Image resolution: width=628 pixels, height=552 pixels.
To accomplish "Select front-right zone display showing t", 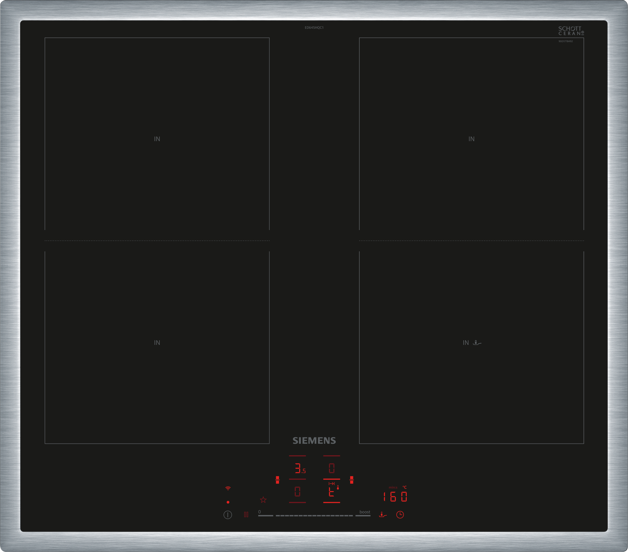I will point(332,493).
